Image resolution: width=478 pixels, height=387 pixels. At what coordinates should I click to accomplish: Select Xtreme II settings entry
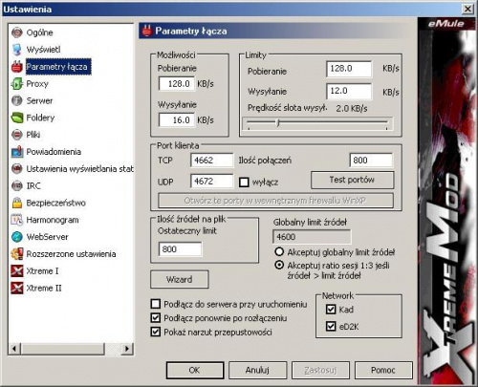pos(44,288)
